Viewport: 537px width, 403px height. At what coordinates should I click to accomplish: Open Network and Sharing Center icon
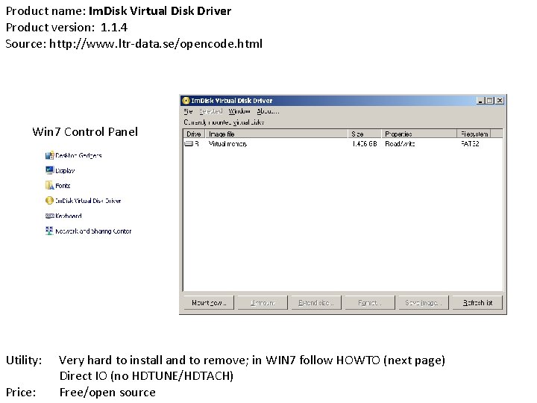[x=50, y=231]
